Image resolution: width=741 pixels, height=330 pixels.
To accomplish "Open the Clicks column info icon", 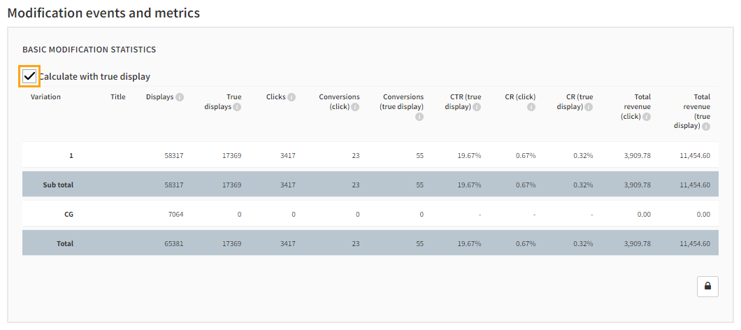I will 292,97.
